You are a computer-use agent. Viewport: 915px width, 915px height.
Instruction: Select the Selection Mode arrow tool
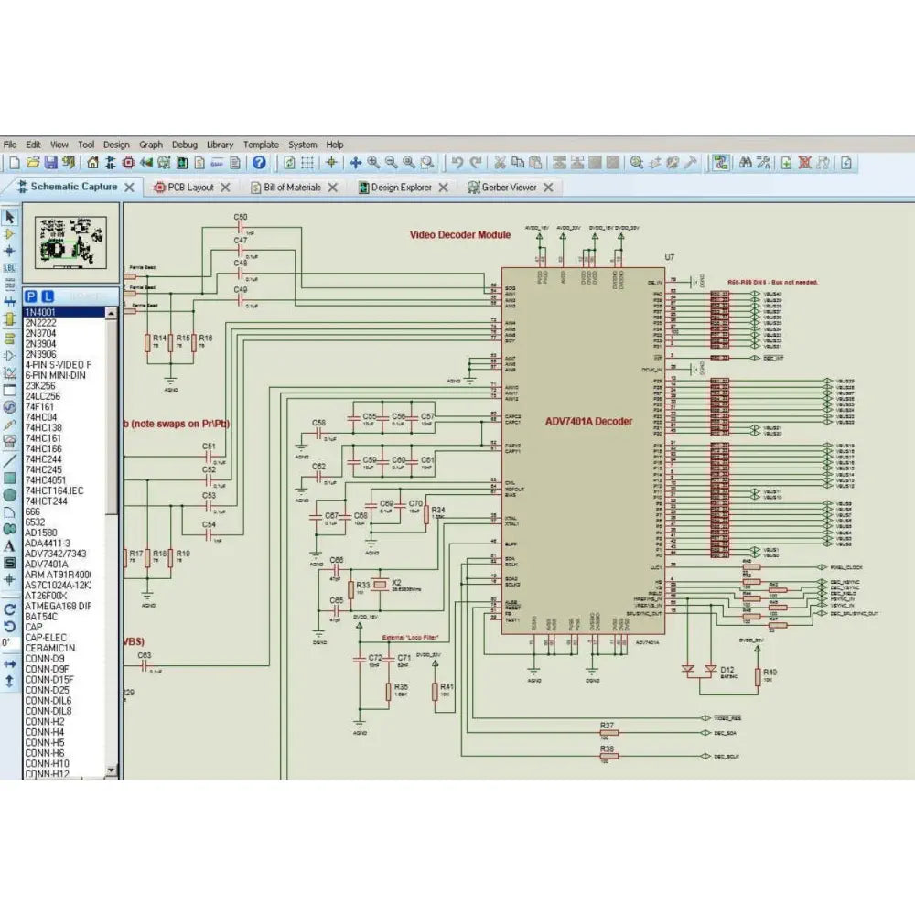coord(10,217)
